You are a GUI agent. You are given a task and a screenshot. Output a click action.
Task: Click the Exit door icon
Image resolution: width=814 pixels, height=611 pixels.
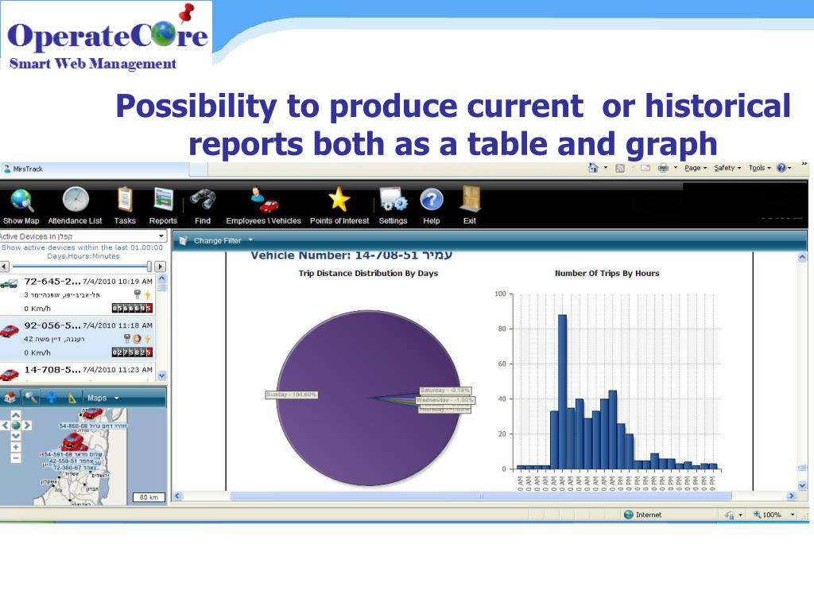point(471,200)
